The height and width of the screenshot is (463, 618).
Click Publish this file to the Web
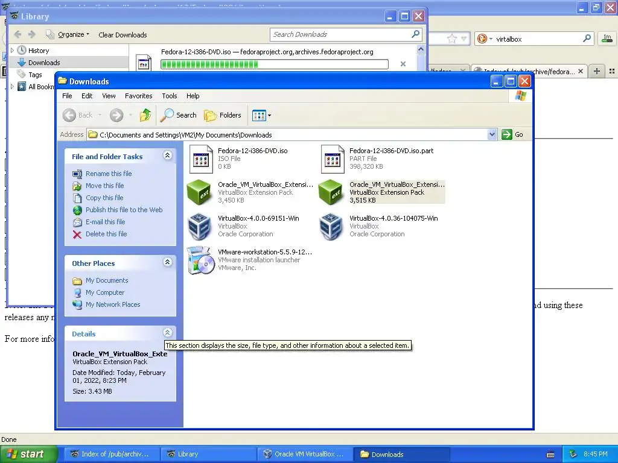[x=124, y=210]
